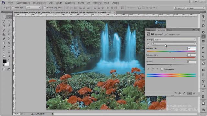Select the Dodge tool

pyautogui.click(x=9, y=43)
